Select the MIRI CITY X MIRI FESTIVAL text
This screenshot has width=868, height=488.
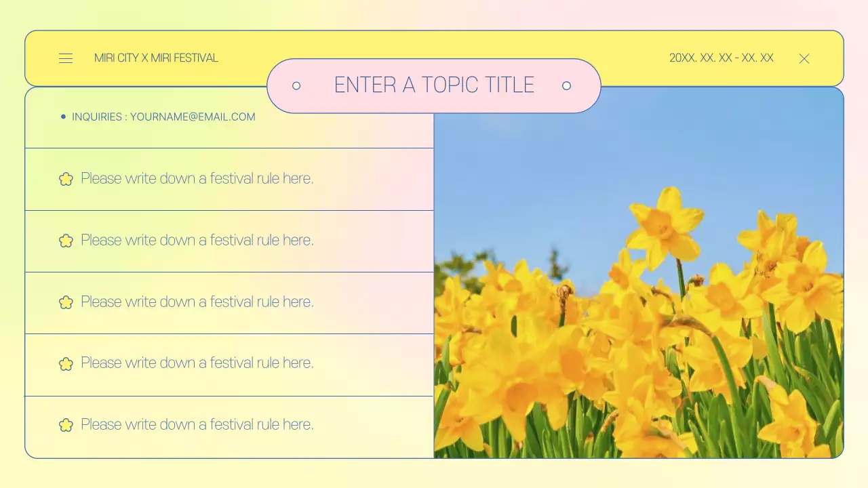click(156, 58)
